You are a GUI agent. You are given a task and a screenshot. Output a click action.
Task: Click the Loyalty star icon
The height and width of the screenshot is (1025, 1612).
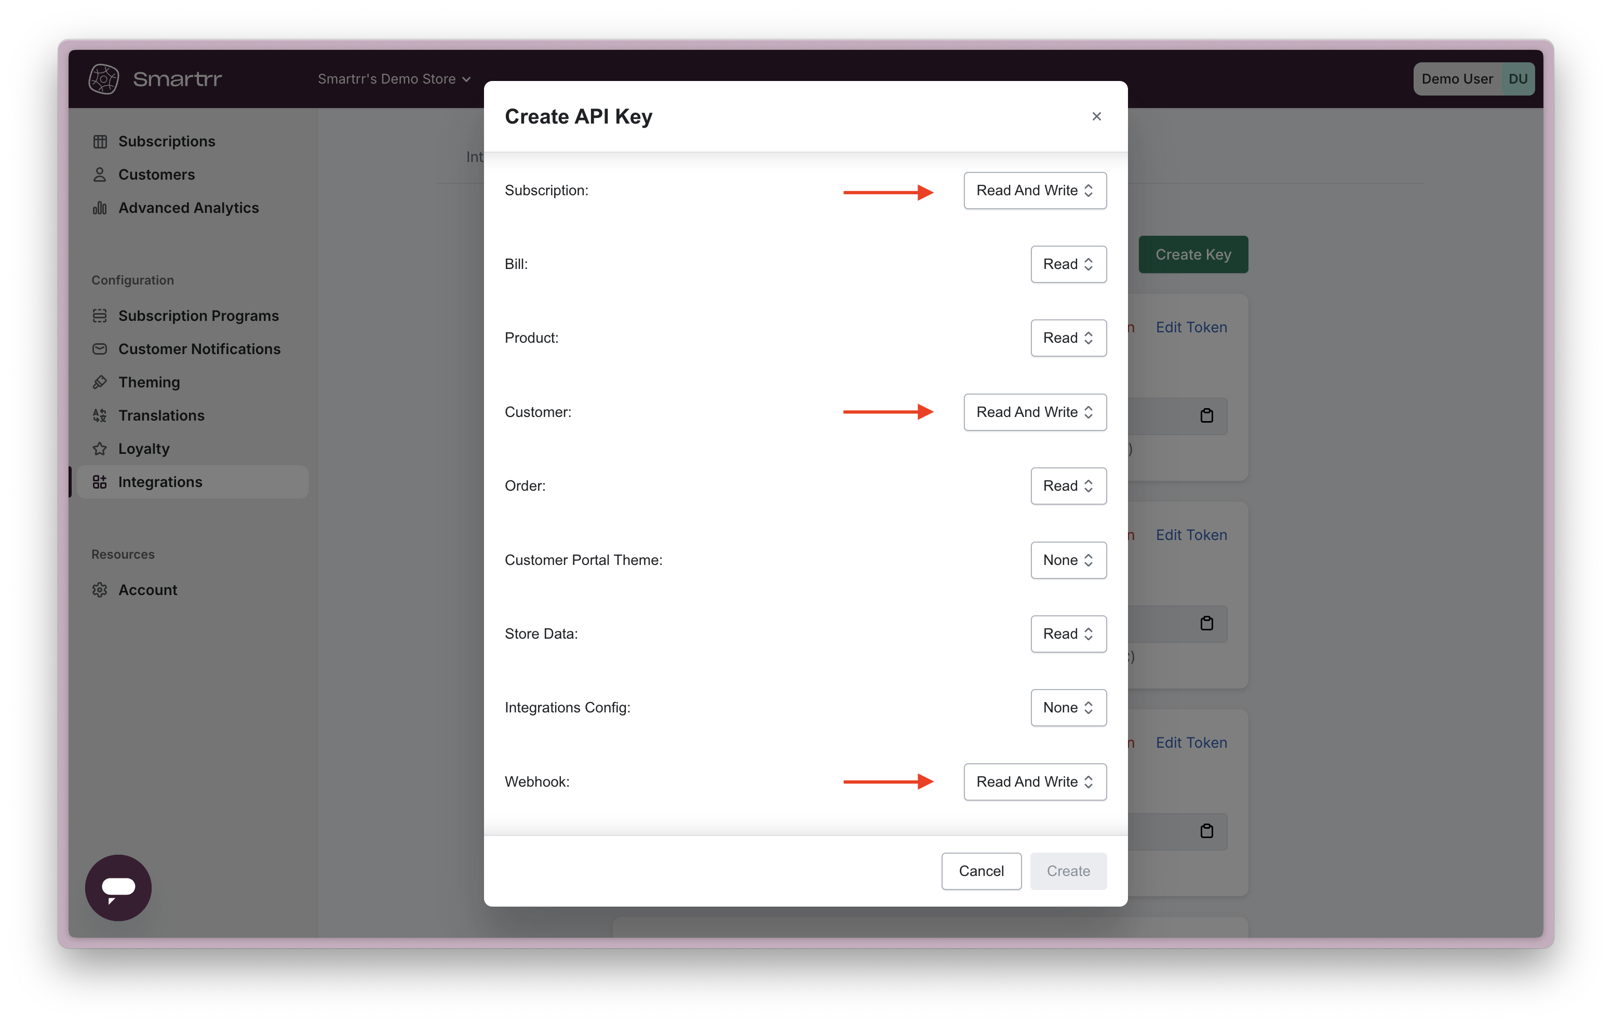pyautogui.click(x=100, y=449)
